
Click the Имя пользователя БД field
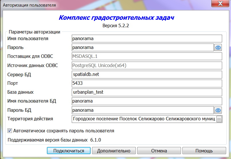pyautogui.click(x=147, y=101)
